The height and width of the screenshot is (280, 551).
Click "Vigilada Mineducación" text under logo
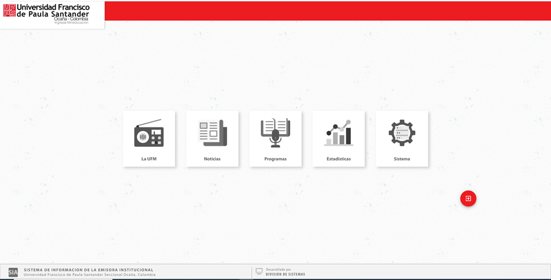(71, 22)
